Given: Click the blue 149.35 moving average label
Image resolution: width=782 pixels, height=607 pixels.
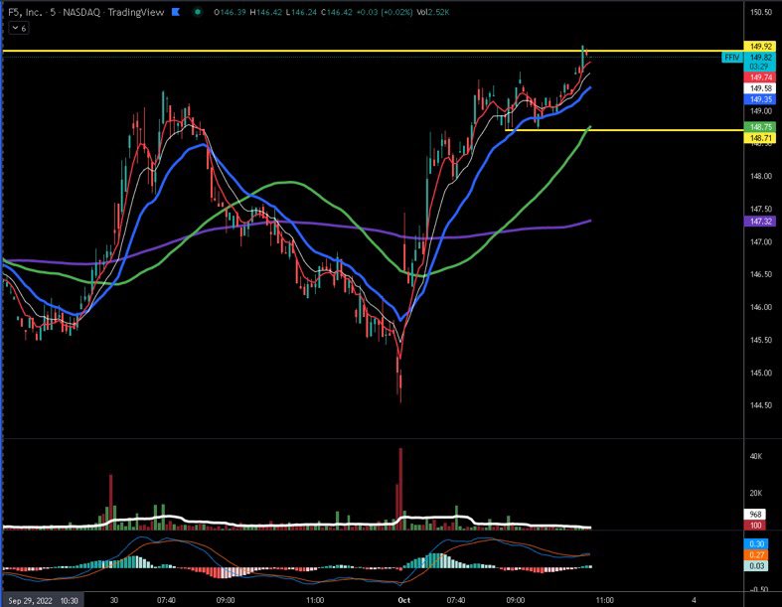Looking at the screenshot, I should [x=759, y=99].
